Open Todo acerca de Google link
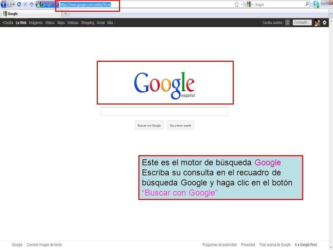333x250 pixels. coord(275,245)
